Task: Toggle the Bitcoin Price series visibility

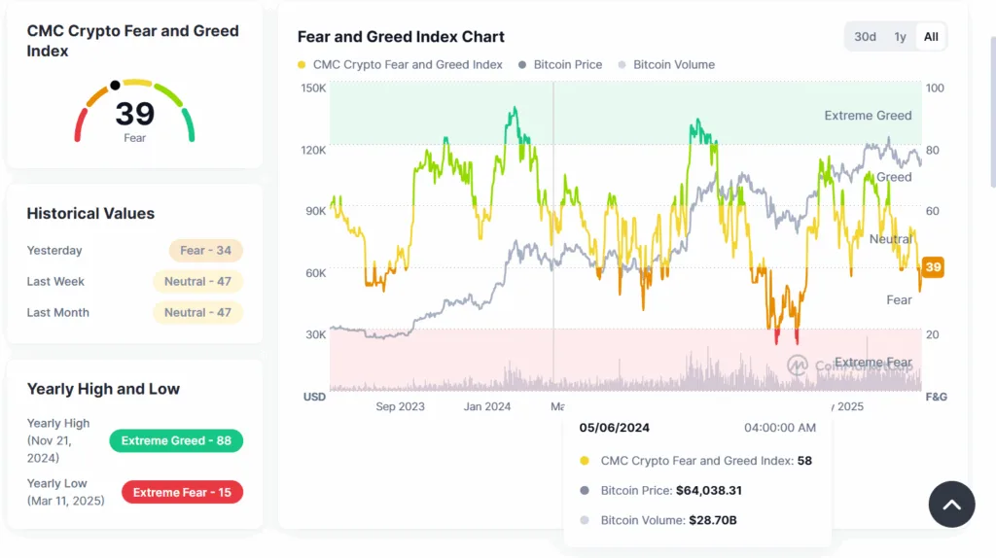Action: (x=568, y=65)
